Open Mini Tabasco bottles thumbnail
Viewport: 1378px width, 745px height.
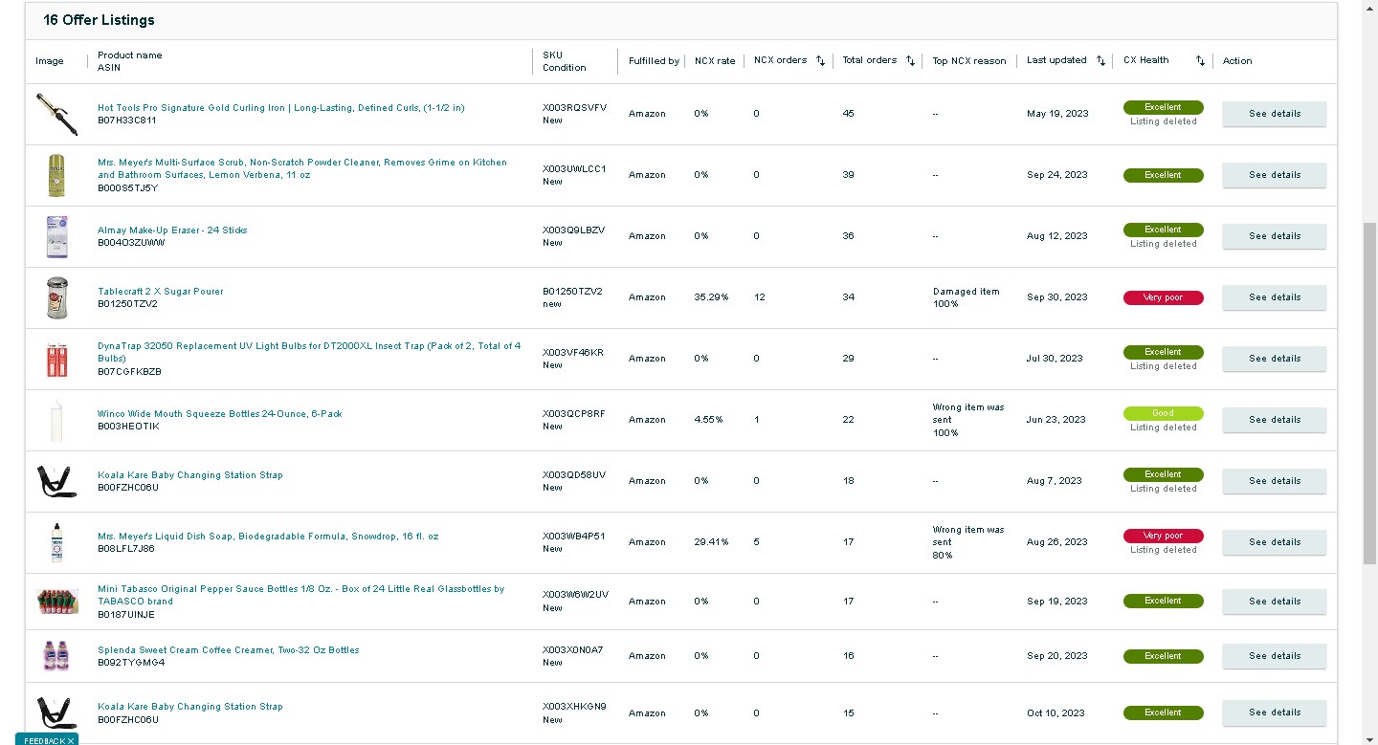pyautogui.click(x=56, y=602)
